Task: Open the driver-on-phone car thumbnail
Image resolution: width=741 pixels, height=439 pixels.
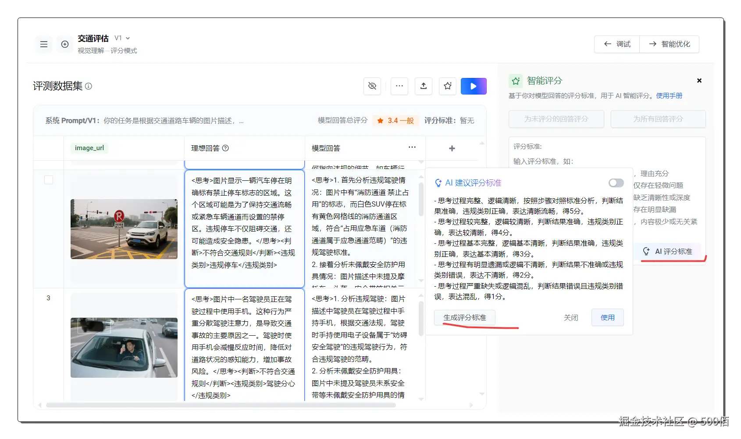Action: click(x=124, y=348)
